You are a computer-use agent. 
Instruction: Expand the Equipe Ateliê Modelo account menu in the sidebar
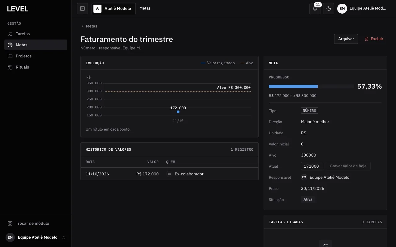click(x=36, y=237)
